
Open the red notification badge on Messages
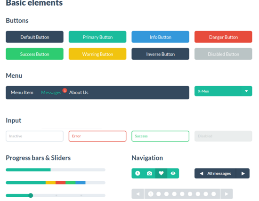[65, 90]
